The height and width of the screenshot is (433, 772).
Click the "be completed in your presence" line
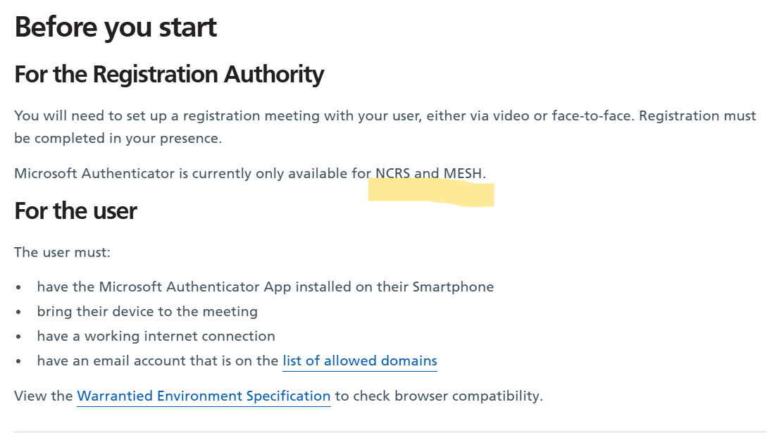pyautogui.click(x=118, y=138)
